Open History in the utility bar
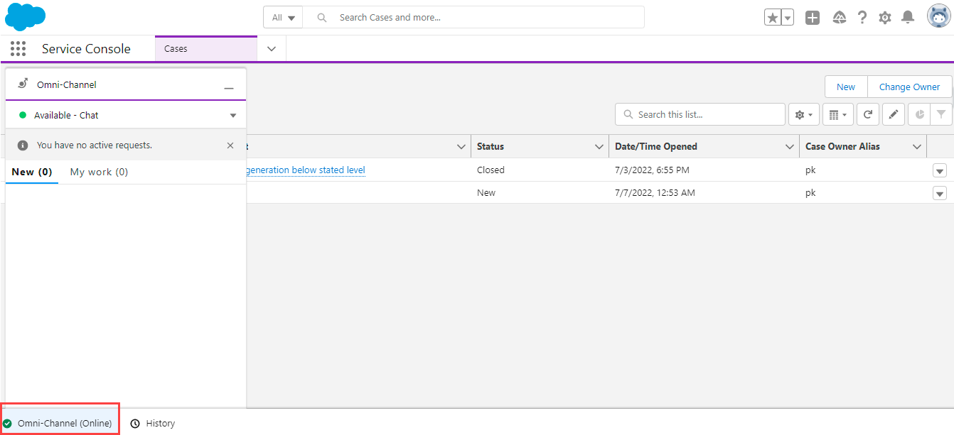 click(154, 423)
